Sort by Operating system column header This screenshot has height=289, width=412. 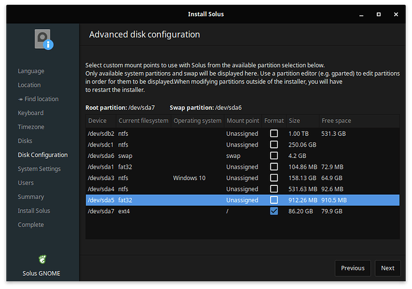point(198,120)
